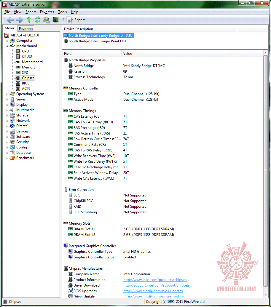This screenshot has height=307, width=271.
Task: Click the DirectX icon in tree
Action: tap(12, 126)
